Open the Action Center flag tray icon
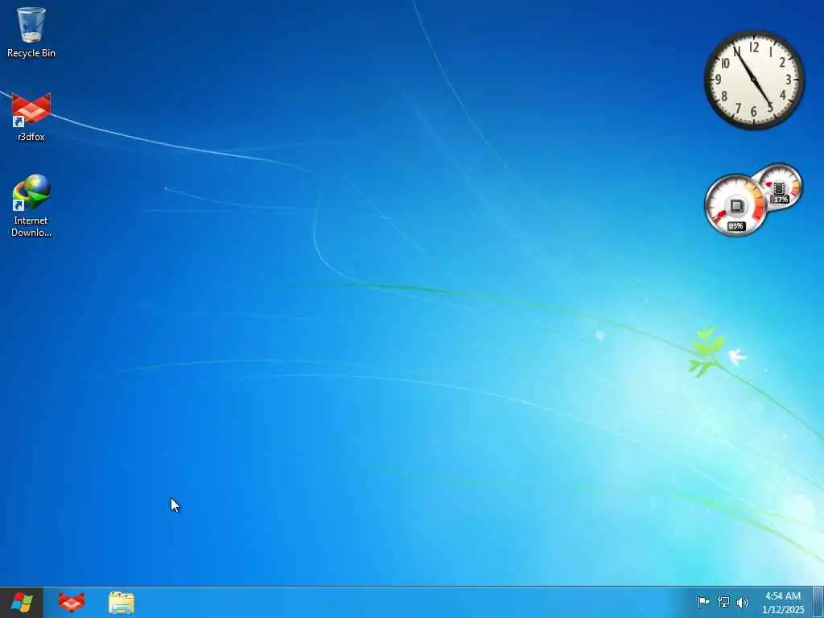The width and height of the screenshot is (824, 618). click(x=703, y=602)
